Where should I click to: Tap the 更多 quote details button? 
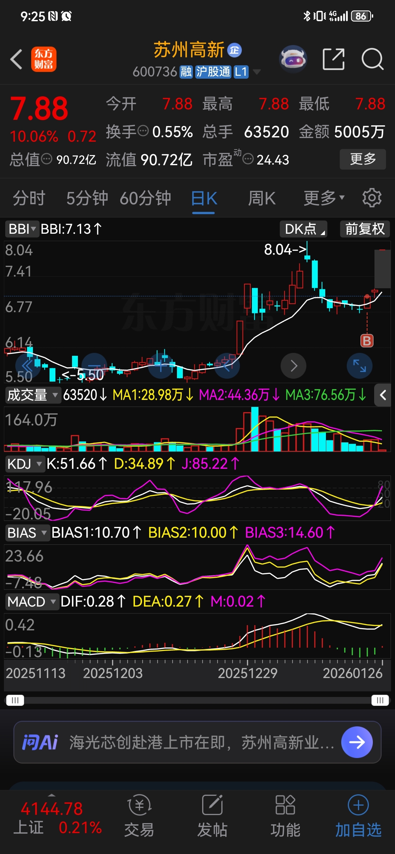(363, 159)
